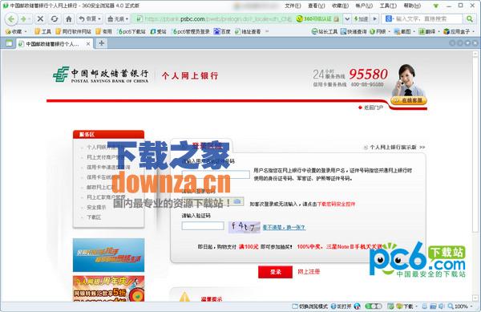Go to the browser home page icon
The image size is (481, 312).
tap(69, 19)
